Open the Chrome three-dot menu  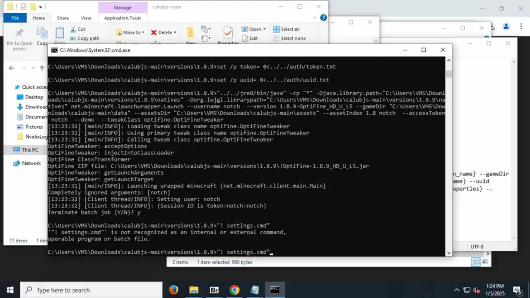[521, 26]
